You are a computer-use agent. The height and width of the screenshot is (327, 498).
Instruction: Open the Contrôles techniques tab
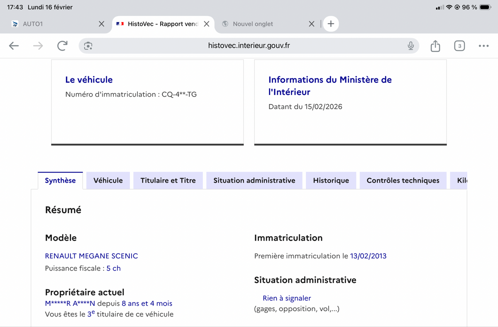[403, 181]
